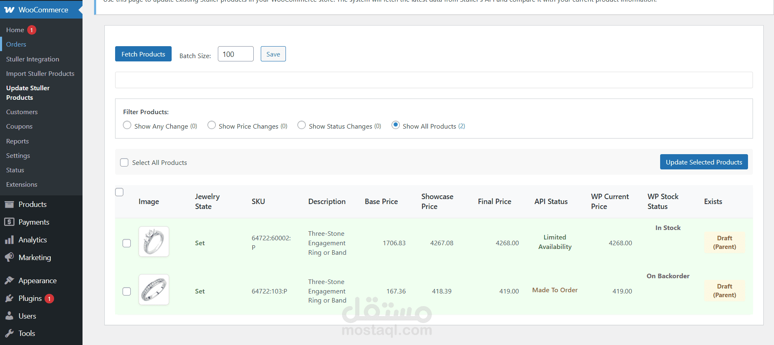Image resolution: width=774 pixels, height=345 pixels.
Task: Click the Plugins update count badge
Action: pos(49,298)
